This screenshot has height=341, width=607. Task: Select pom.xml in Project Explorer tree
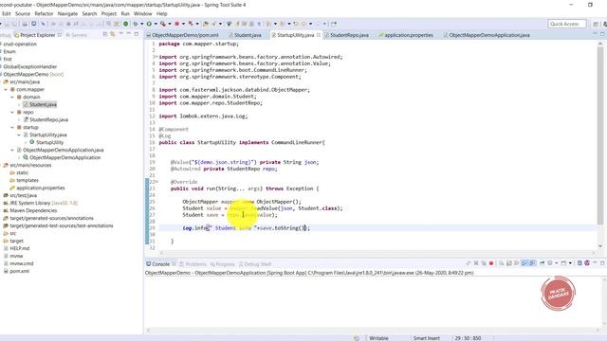[19, 271]
